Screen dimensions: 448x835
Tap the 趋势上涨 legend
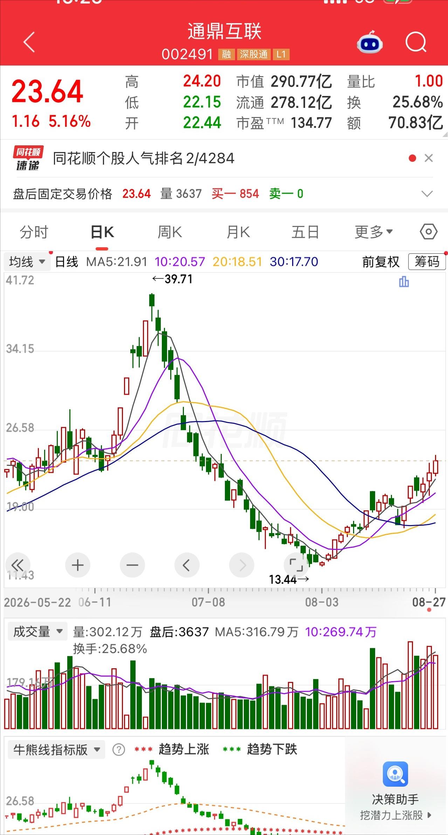click(172, 749)
